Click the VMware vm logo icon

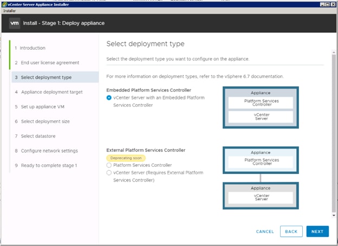click(15, 23)
